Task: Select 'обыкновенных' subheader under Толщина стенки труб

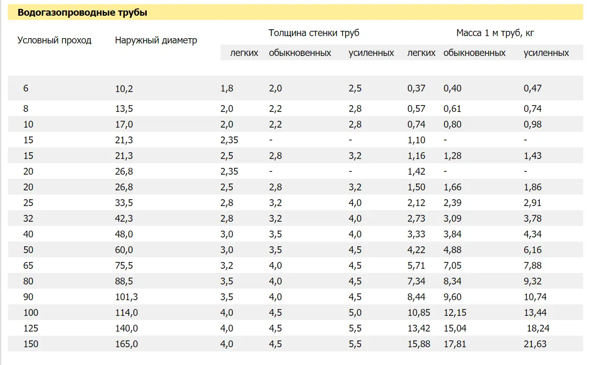Action: [300, 53]
